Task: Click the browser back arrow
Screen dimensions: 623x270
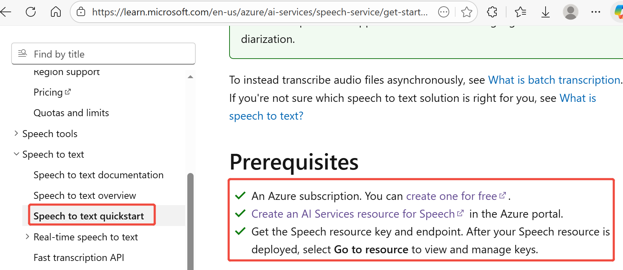Action: click(x=6, y=12)
